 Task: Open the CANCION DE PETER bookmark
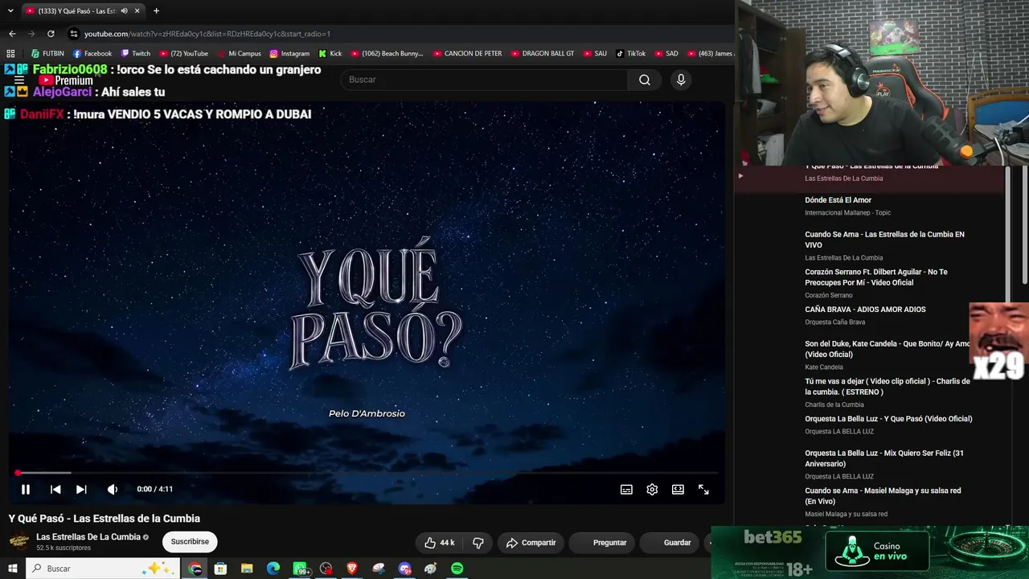[467, 54]
